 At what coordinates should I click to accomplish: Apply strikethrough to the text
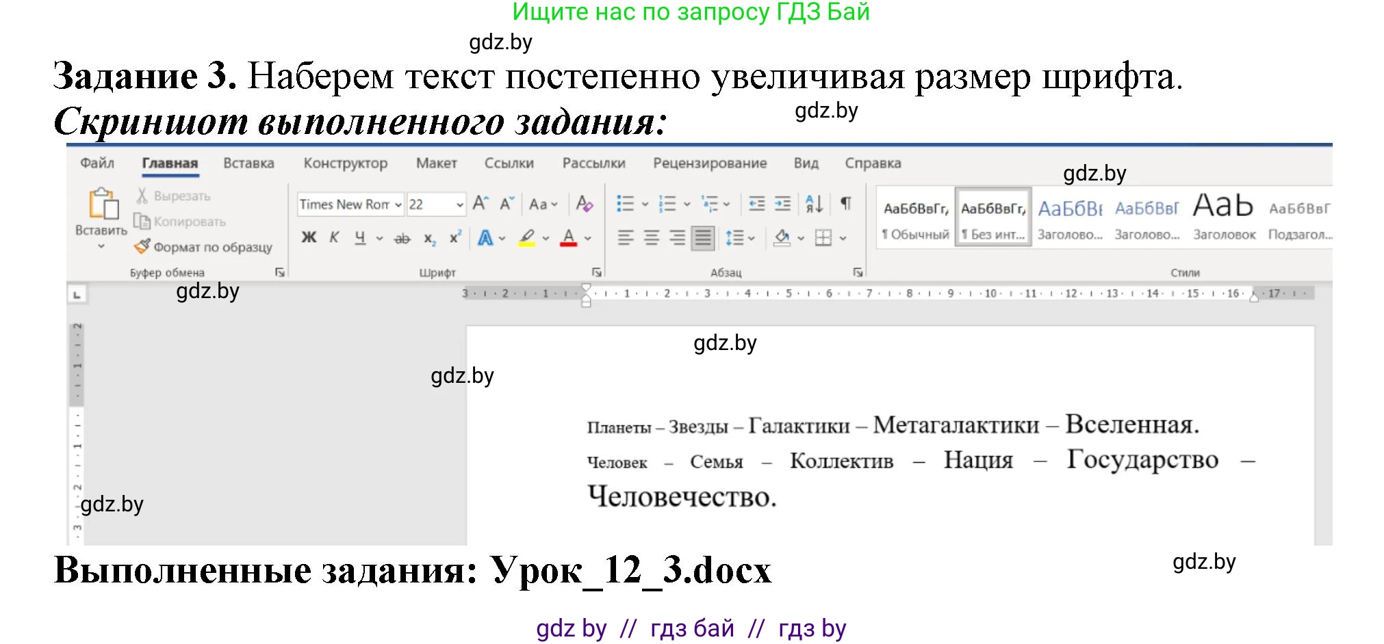402,237
